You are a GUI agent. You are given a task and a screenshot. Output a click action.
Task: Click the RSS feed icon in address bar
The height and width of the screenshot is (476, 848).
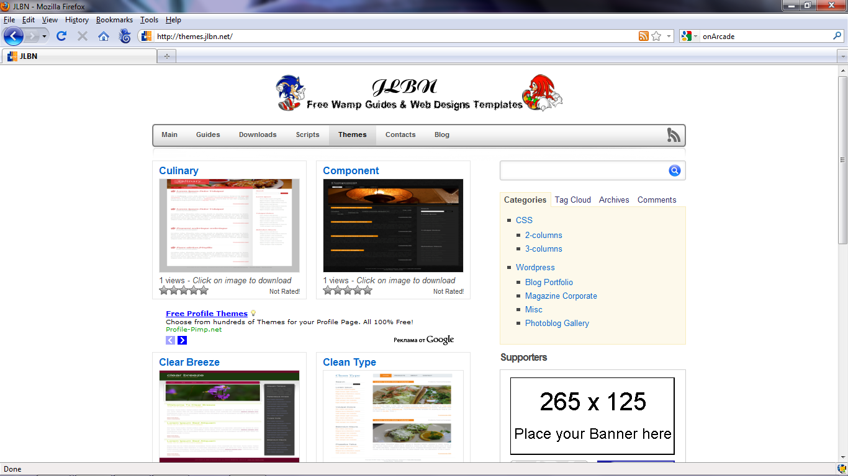[x=644, y=36]
